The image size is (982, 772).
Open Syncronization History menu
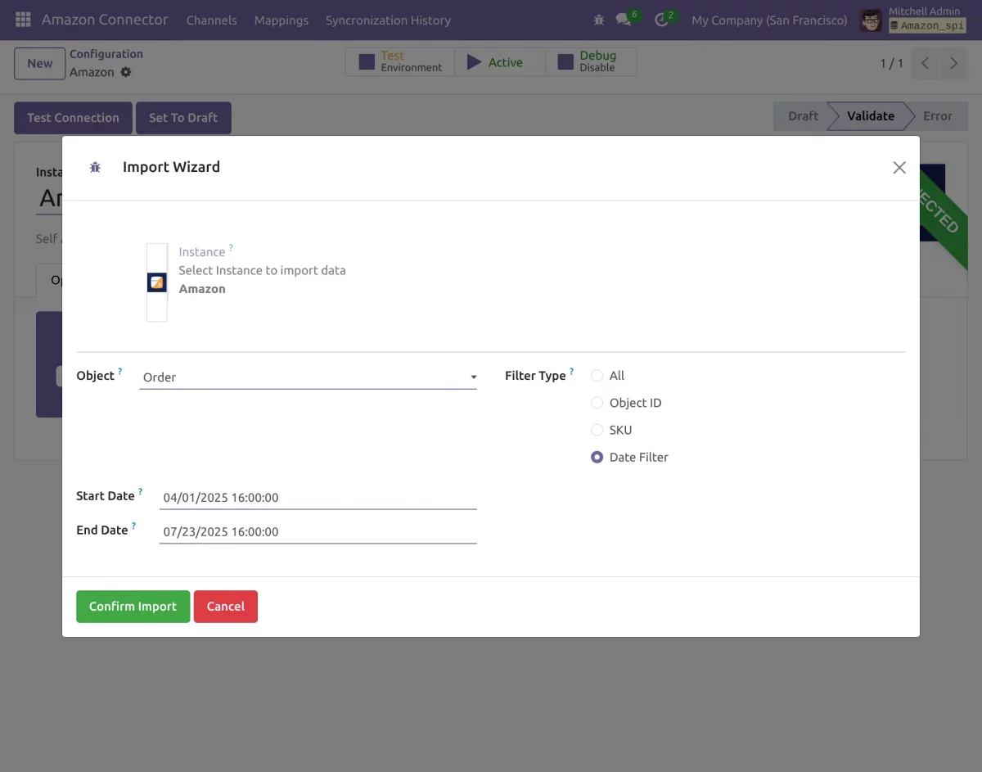[388, 20]
